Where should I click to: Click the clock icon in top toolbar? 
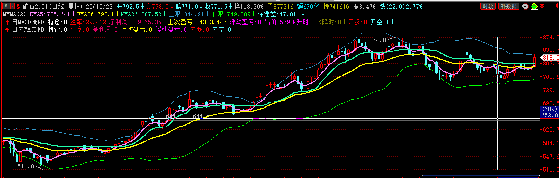pyautogui.click(x=525, y=6)
